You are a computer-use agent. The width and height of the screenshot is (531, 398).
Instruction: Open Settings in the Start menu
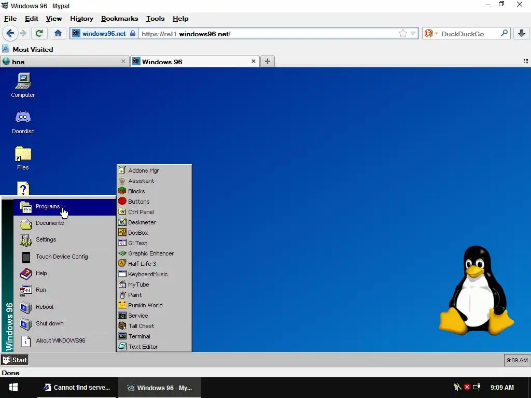65,240
